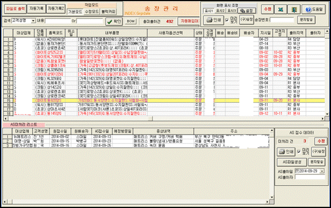Click the 대상업체 column header in main grid
Screen dimensions: 331x208
23,33
